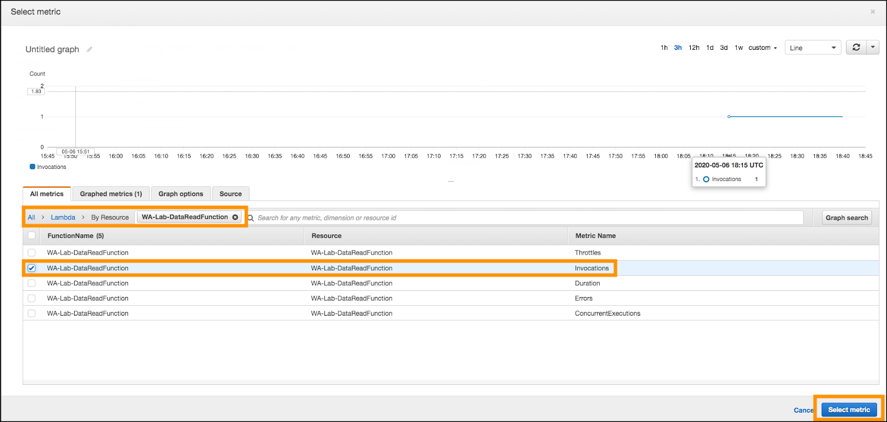Uncheck the Invocations metric checkbox
The width and height of the screenshot is (887, 422).
click(x=32, y=268)
